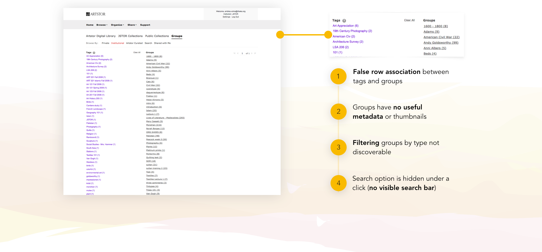This screenshot has width=542, height=252.
Task: Click the ARTSTOR logo
Action: 96,14
